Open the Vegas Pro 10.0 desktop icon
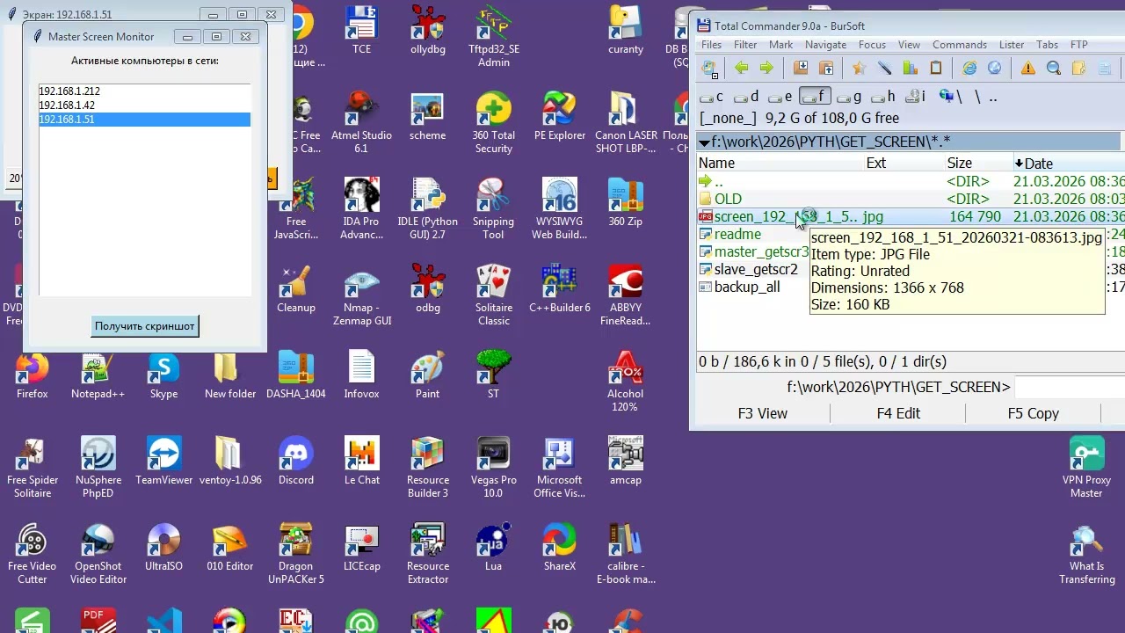Viewport: 1125px width, 633px height. 494,468
